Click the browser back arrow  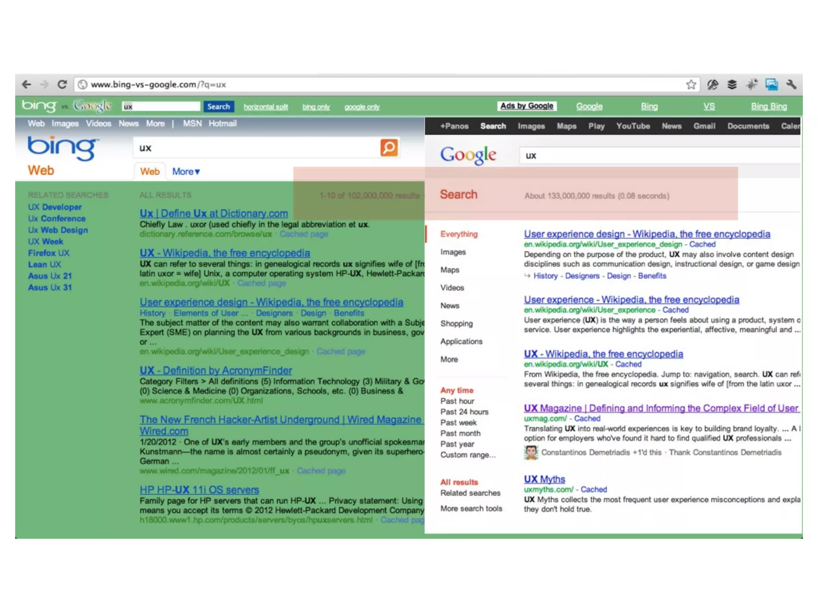(26, 85)
